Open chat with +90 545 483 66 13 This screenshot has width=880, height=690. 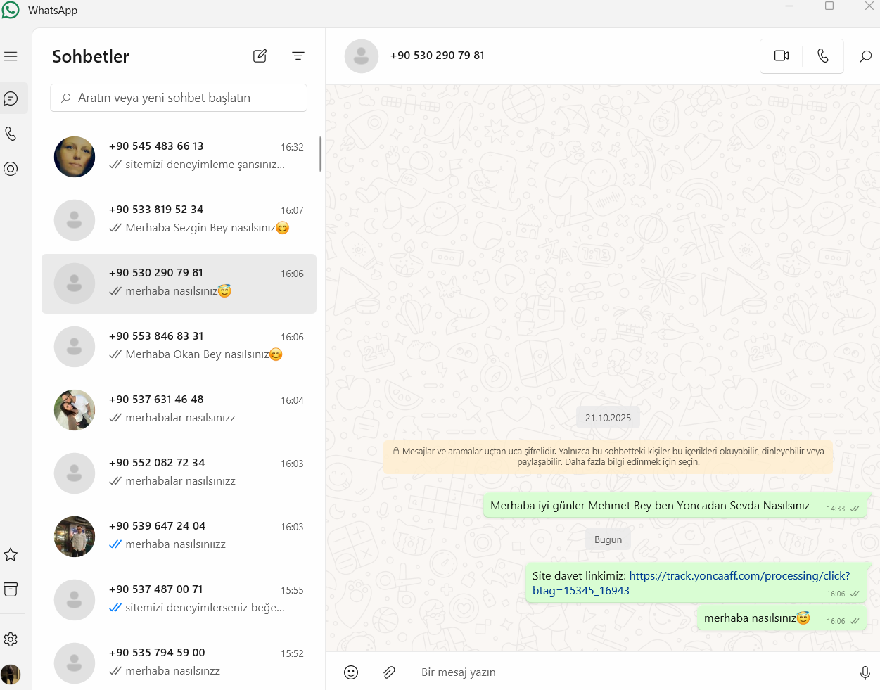(x=179, y=157)
